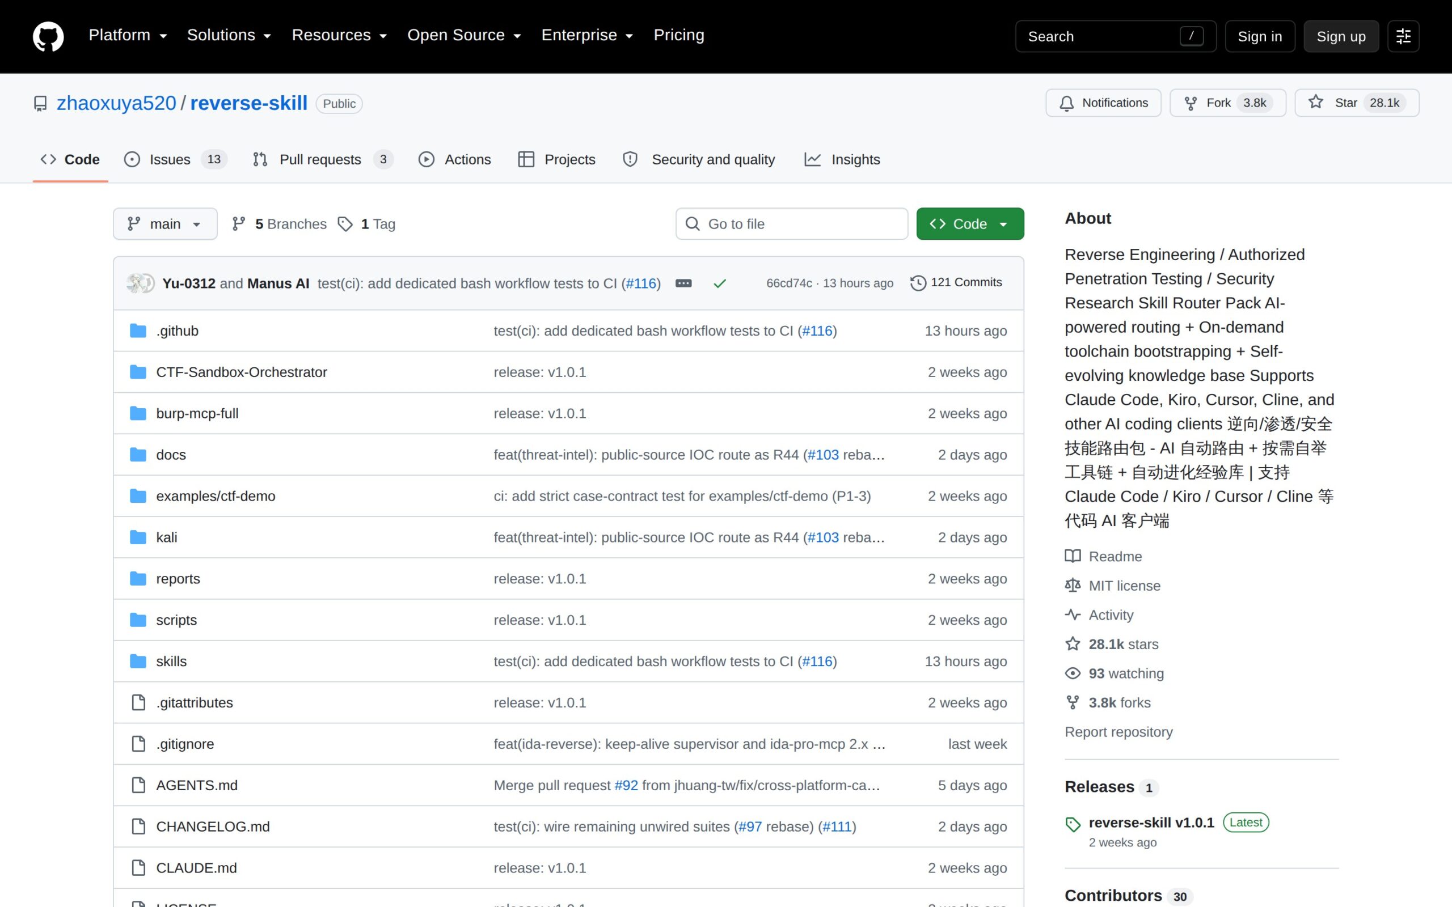Expand the Open Source menu
Viewport: 1452px width, 907px height.
click(x=464, y=35)
